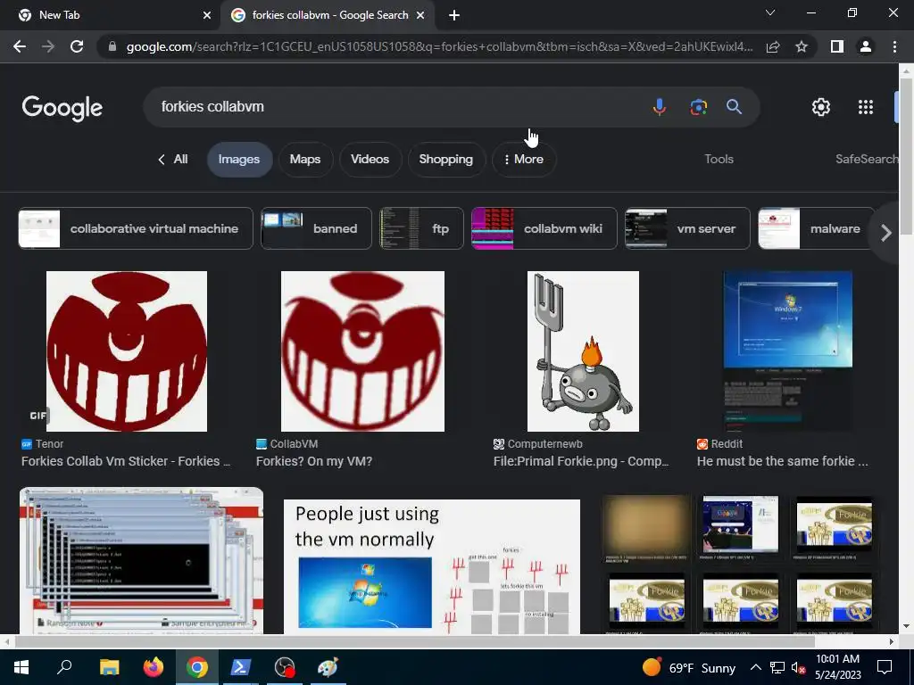
Task: Open the Tools filter options
Action: (x=719, y=159)
